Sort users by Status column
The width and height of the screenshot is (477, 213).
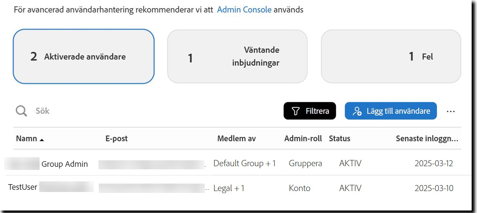340,138
